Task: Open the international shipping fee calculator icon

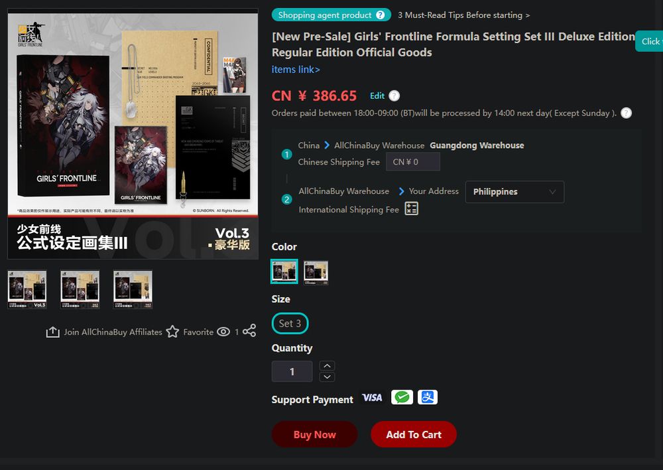Action: point(412,208)
